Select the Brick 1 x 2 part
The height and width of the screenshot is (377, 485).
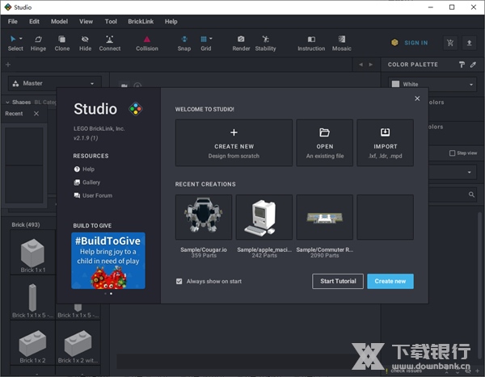(33, 343)
